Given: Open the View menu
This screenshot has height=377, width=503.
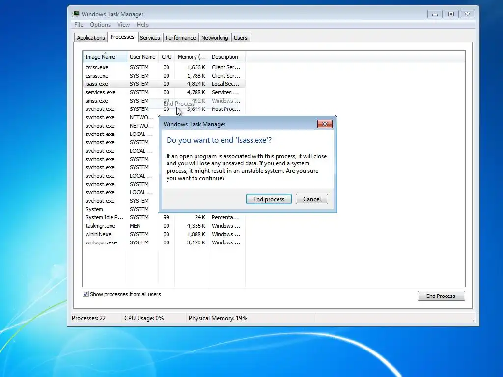Looking at the screenshot, I should tap(123, 25).
